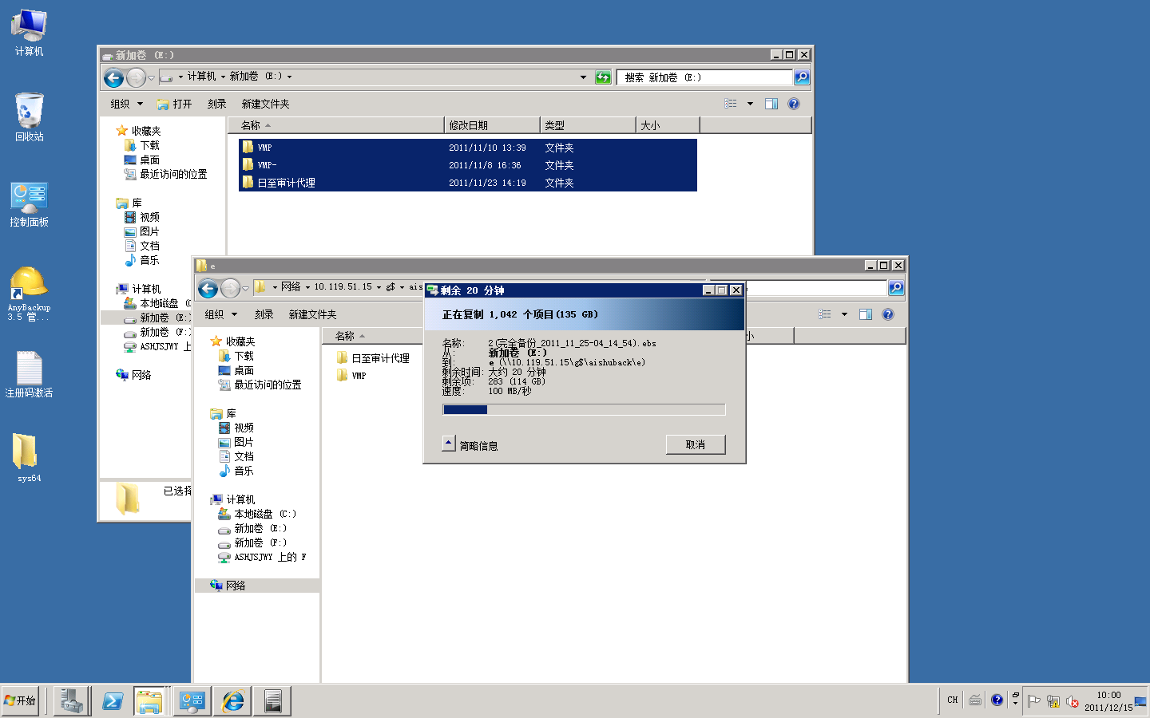The image size is (1150, 718).
Task: Cancel the copy with the 取消 button
Action: [x=695, y=444]
